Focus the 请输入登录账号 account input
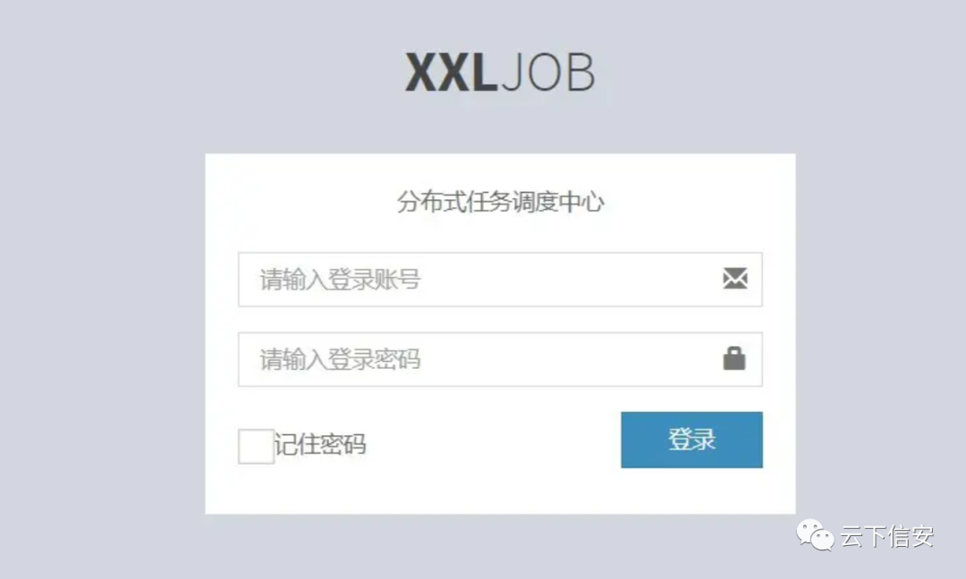 pyautogui.click(x=500, y=280)
